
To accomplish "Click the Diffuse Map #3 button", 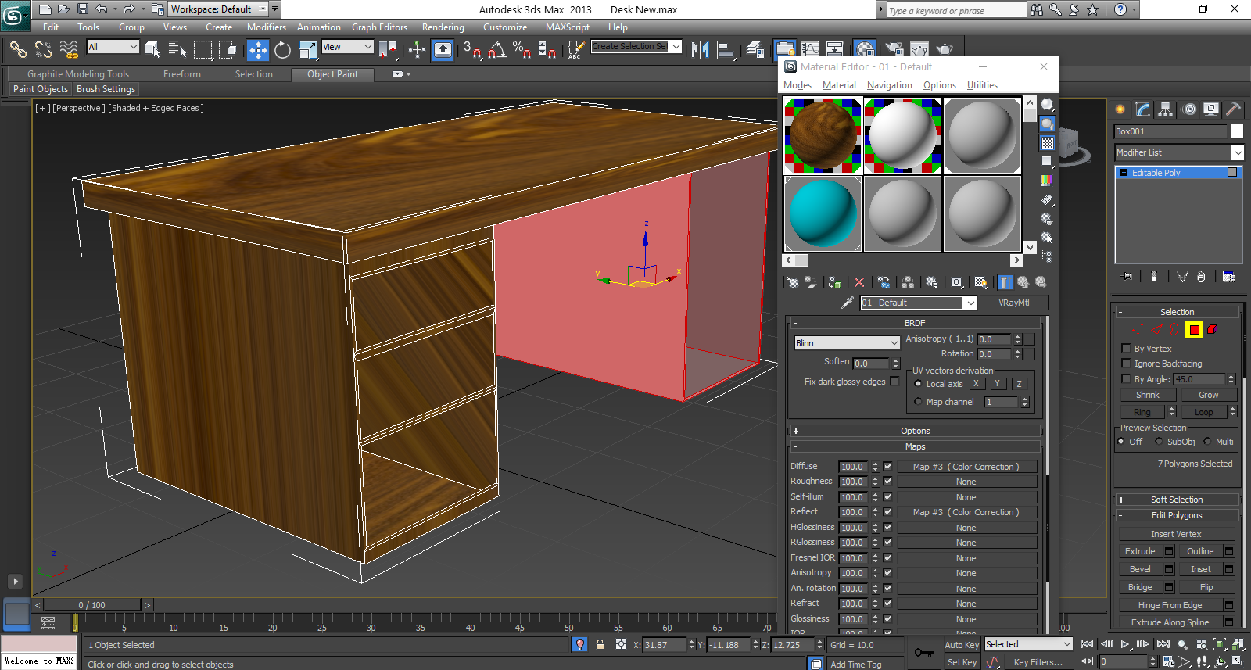I will click(x=966, y=467).
